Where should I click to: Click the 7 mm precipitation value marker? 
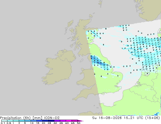pos(94,58)
